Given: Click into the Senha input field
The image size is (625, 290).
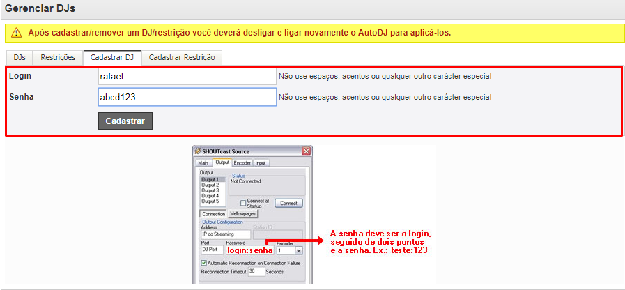Looking at the screenshot, I should point(187,97).
